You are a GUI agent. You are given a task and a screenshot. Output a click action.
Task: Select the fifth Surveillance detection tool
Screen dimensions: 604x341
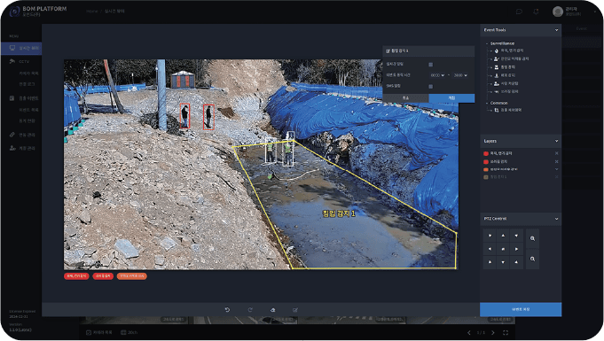tap(506, 83)
